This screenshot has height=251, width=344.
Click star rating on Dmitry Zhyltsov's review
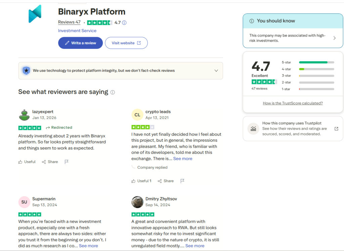pos(143,214)
